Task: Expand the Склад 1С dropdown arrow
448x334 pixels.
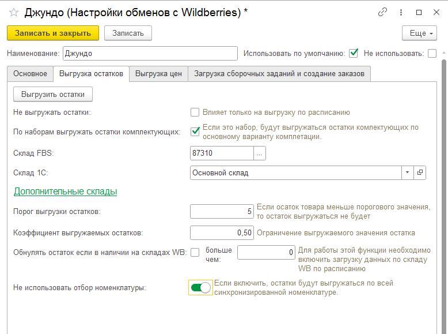Action: (408, 172)
